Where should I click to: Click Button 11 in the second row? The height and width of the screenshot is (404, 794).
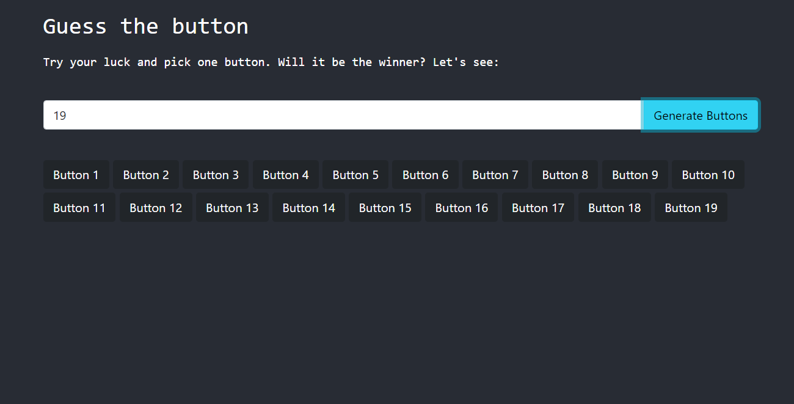pyautogui.click(x=79, y=207)
